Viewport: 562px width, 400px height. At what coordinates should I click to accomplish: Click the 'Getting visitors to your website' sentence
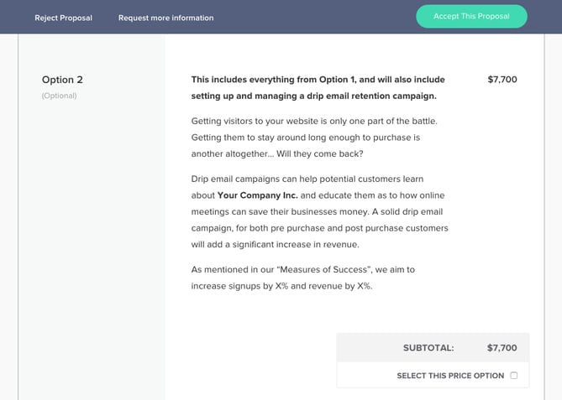point(314,121)
